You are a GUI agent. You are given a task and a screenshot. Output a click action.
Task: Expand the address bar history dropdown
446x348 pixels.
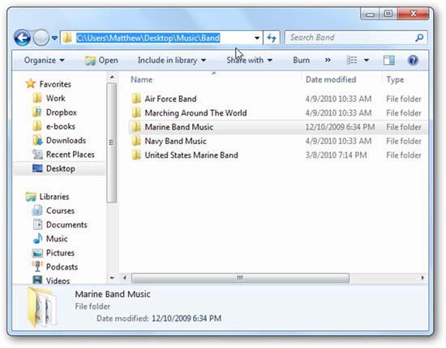click(x=257, y=38)
